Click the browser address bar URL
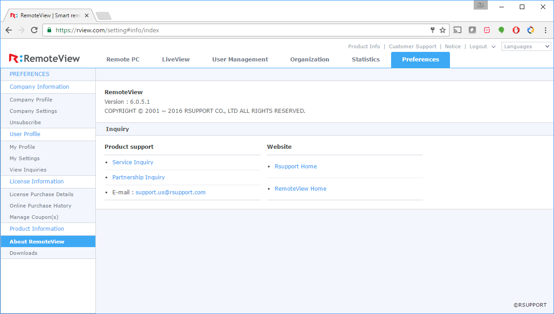Viewport: 554px width, 314px height. point(107,30)
